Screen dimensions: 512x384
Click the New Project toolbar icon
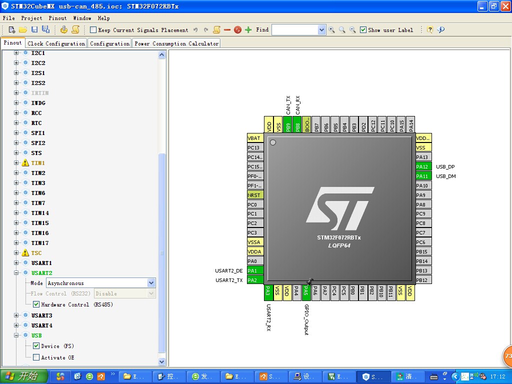12,30
